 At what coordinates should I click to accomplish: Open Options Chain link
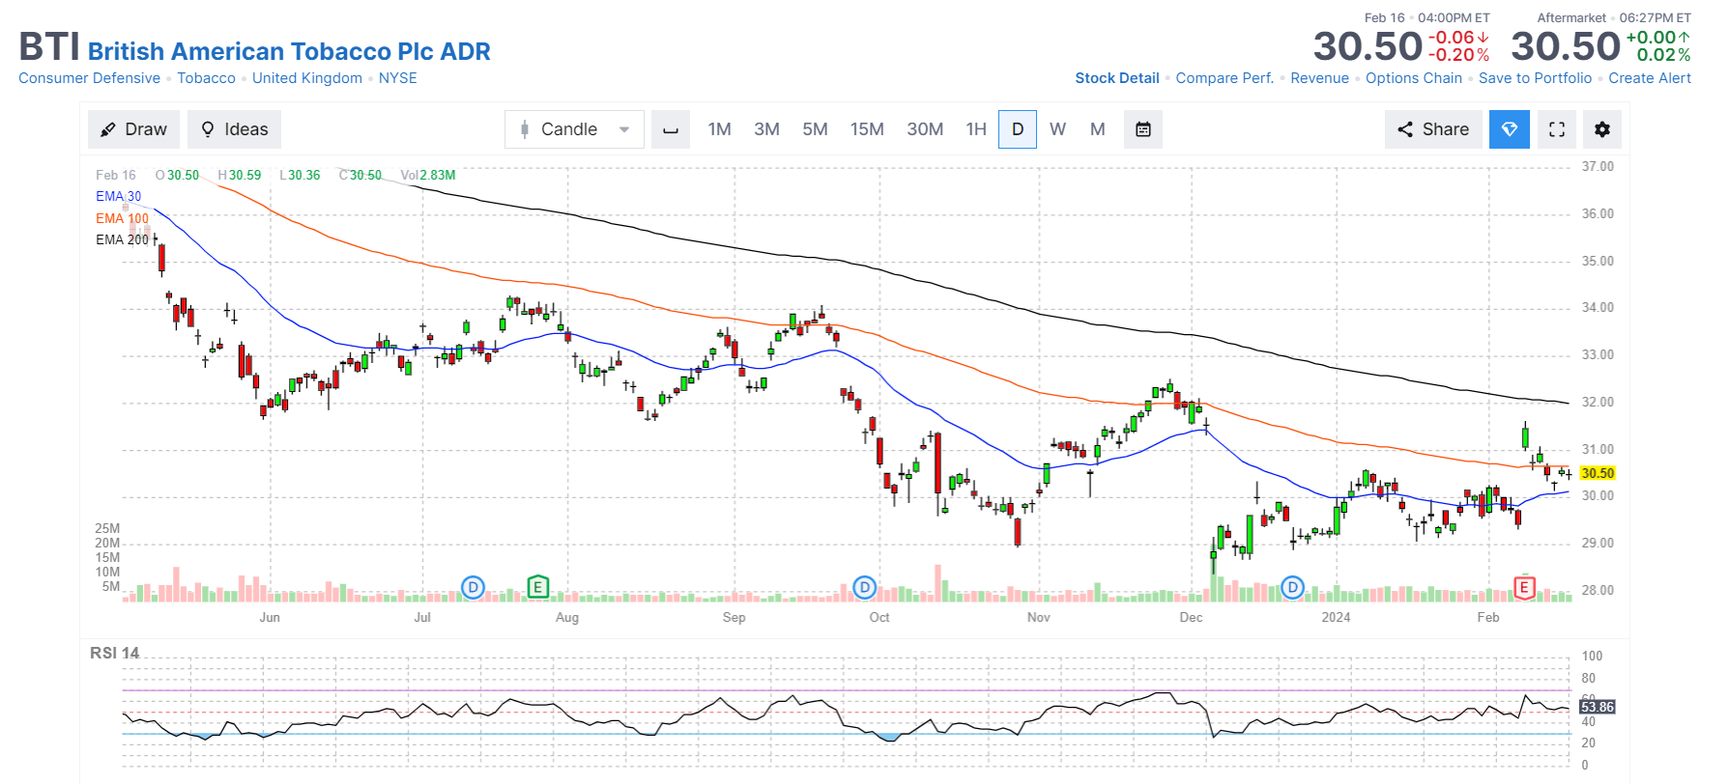click(1413, 78)
